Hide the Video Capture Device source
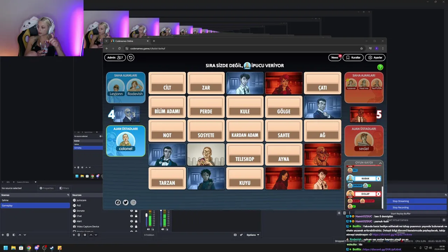The height and width of the screenshot is (252, 448). 132,226
